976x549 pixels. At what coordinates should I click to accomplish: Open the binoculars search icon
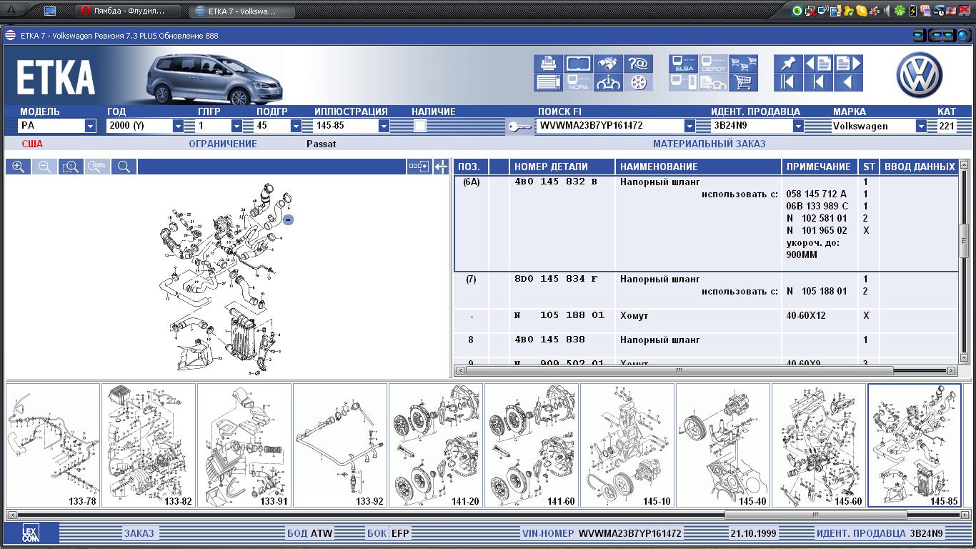click(608, 64)
